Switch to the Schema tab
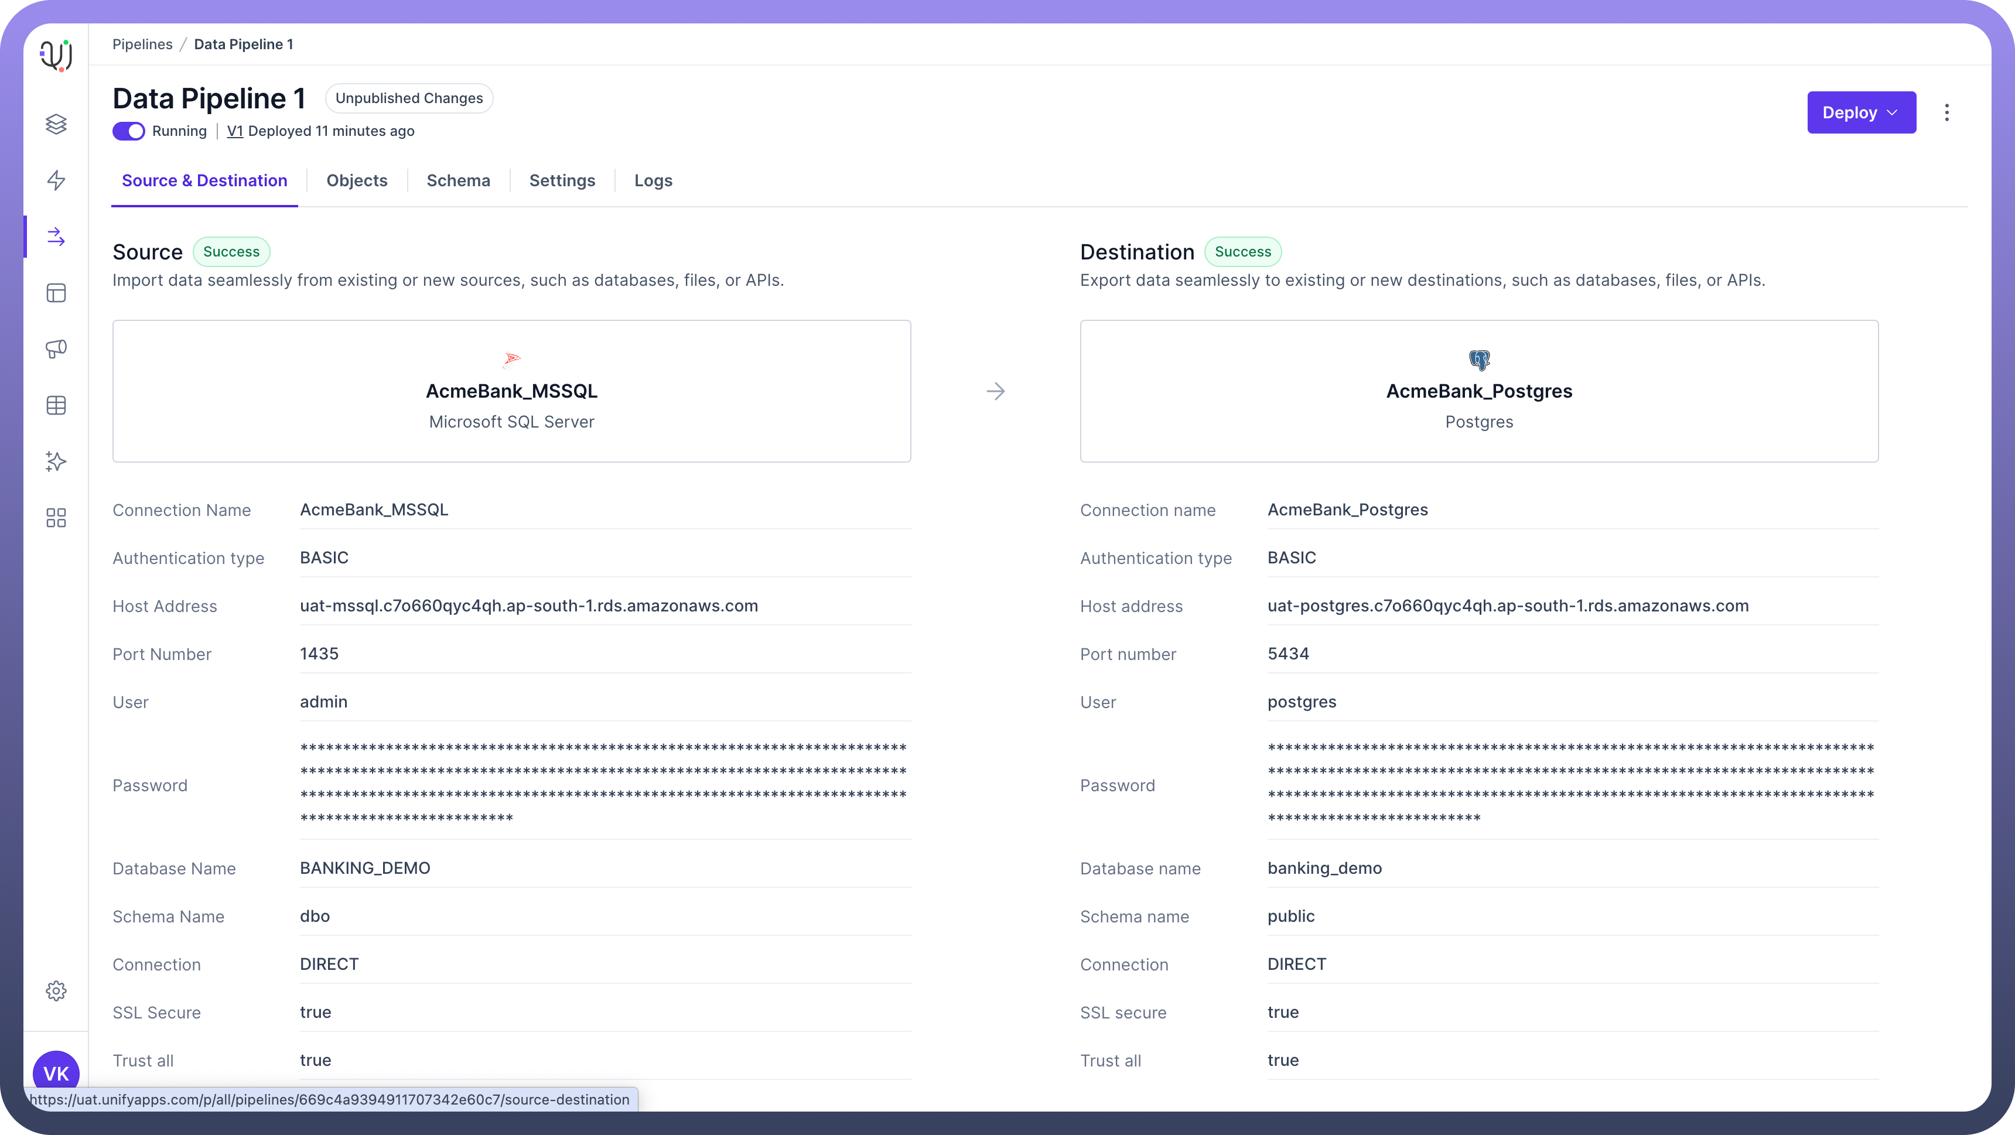This screenshot has width=2015, height=1135. [459, 181]
